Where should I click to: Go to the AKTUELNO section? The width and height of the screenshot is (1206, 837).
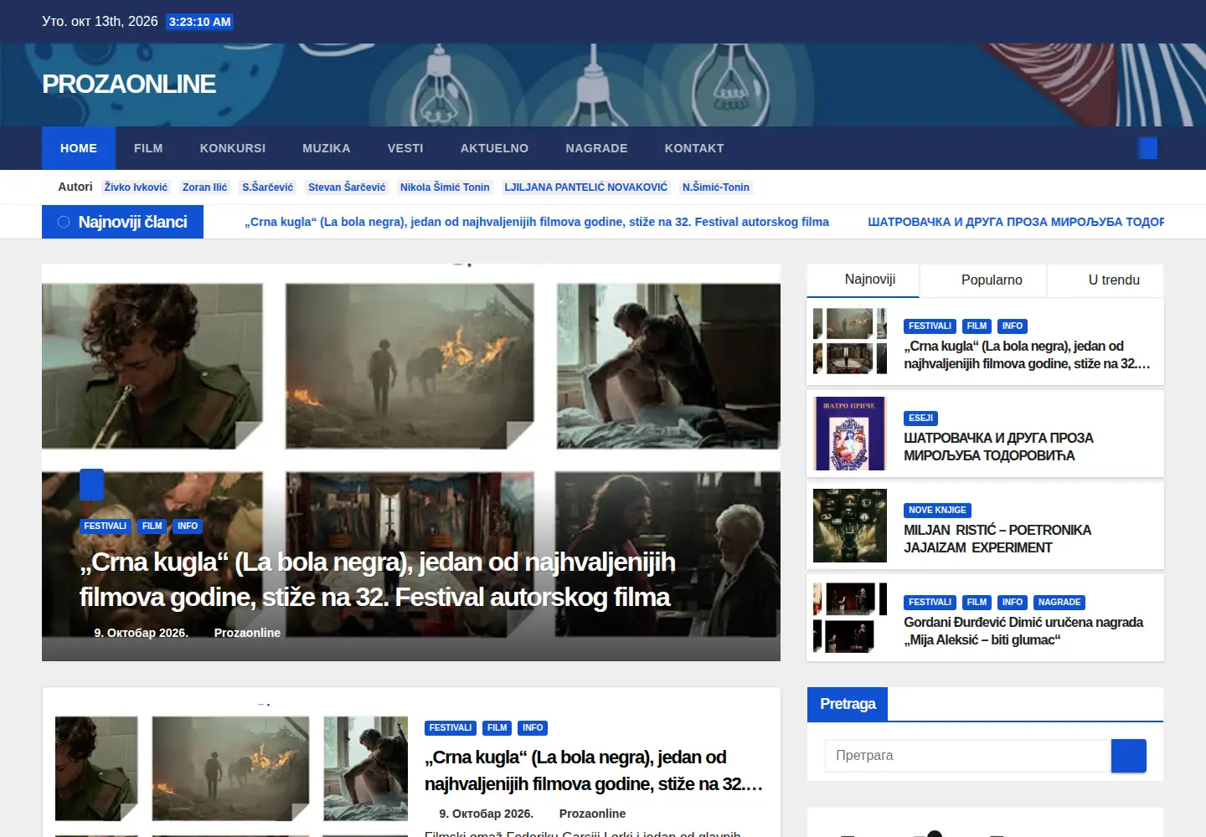click(x=494, y=148)
